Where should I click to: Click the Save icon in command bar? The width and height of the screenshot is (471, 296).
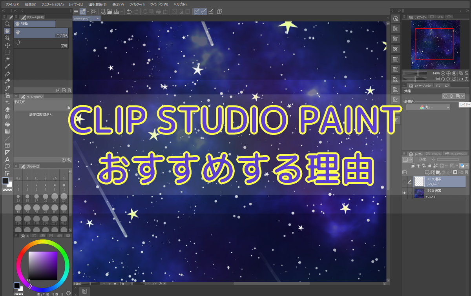[116, 11]
